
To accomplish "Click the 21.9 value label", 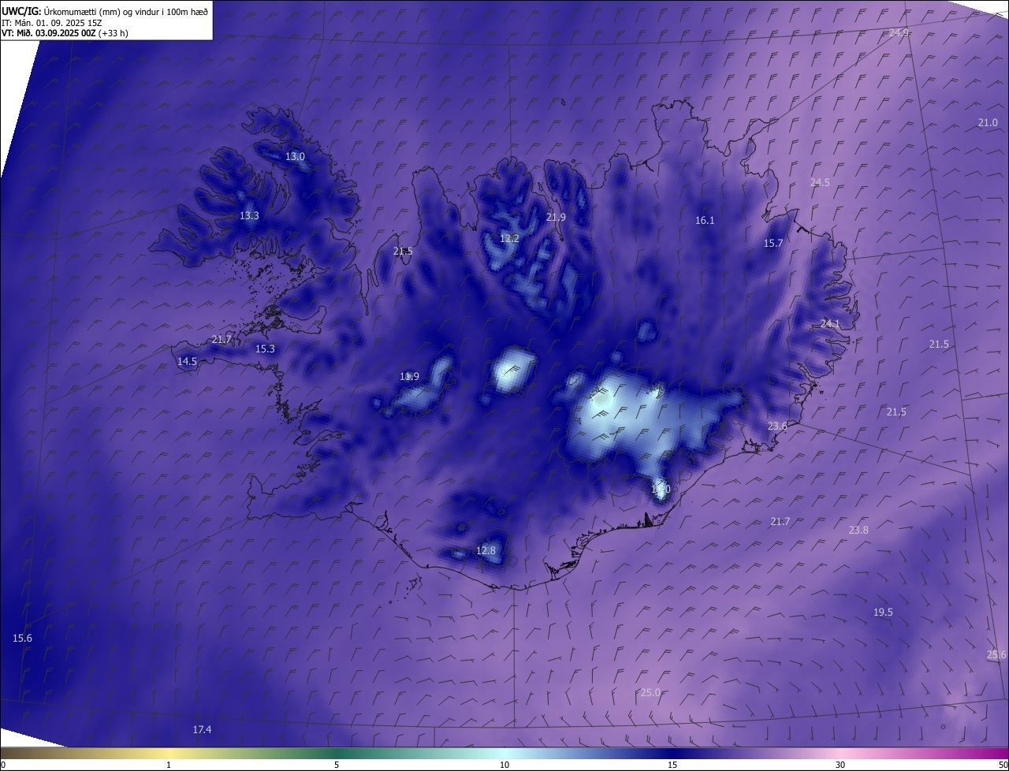I will click(x=556, y=217).
